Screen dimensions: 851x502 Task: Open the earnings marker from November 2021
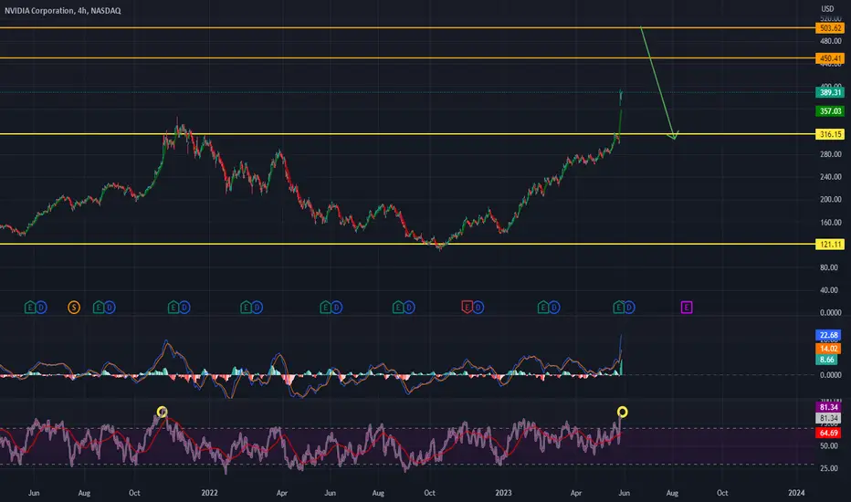point(173,308)
